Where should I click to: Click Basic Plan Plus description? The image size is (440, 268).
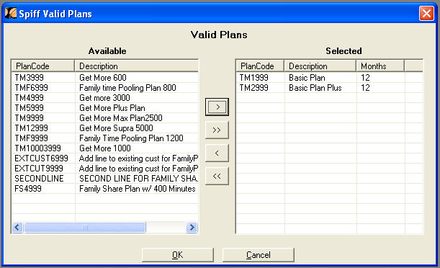[x=315, y=88]
